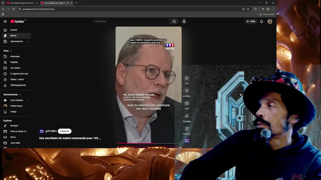Open Accueil in the sidebar

coord(16,30)
